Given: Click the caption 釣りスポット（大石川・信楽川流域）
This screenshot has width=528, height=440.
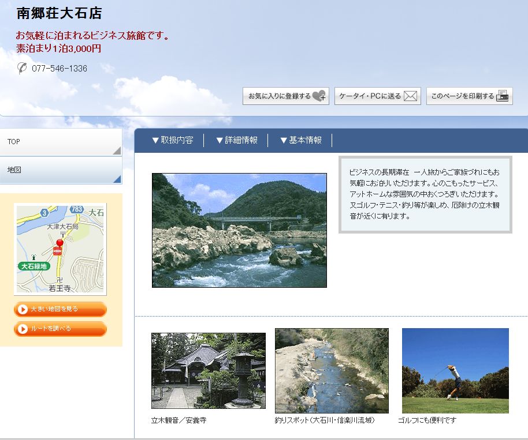Looking at the screenshot, I should pos(325,420).
